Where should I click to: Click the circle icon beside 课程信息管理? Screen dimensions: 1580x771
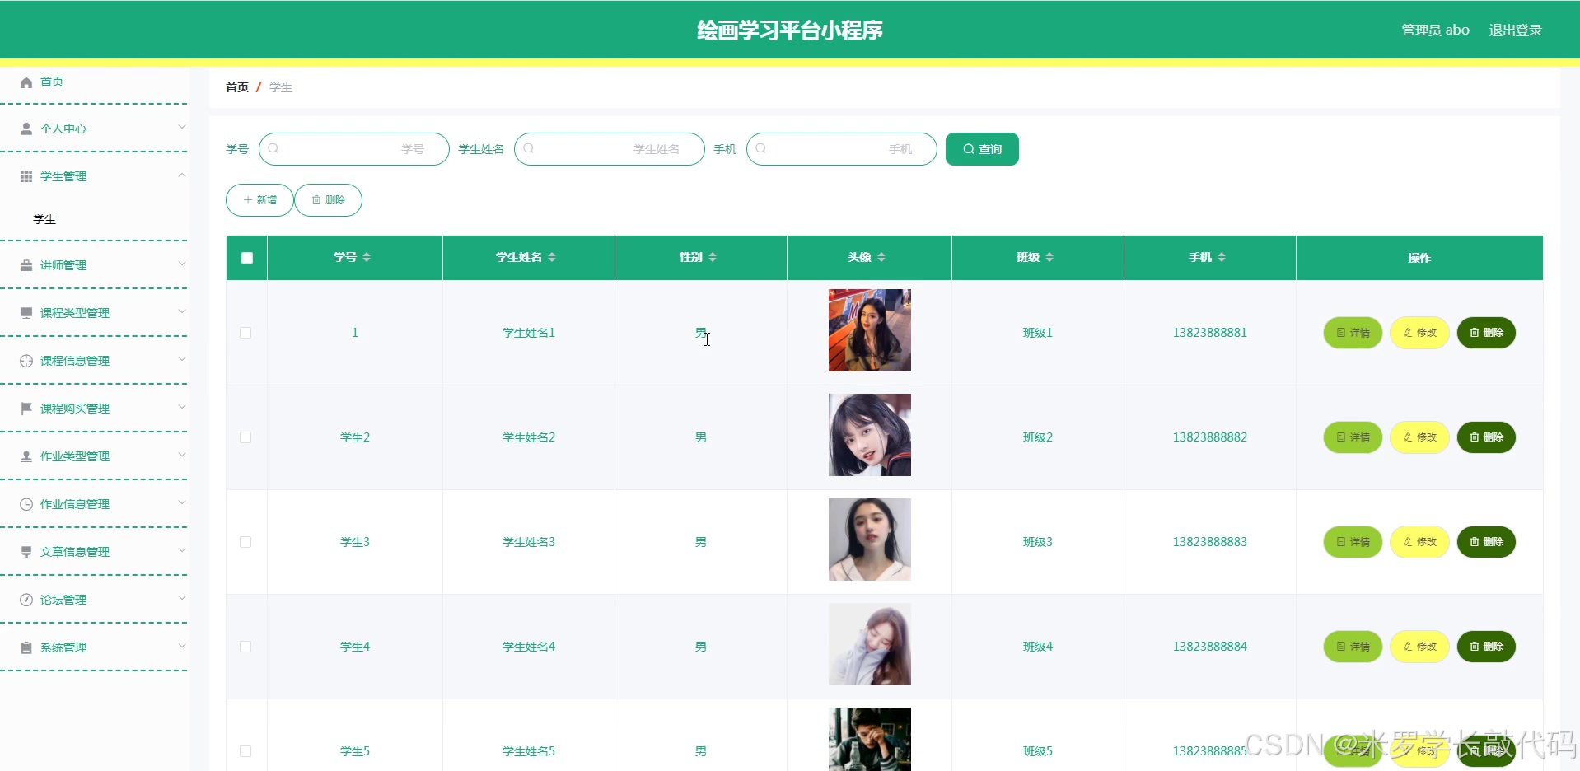click(x=26, y=361)
